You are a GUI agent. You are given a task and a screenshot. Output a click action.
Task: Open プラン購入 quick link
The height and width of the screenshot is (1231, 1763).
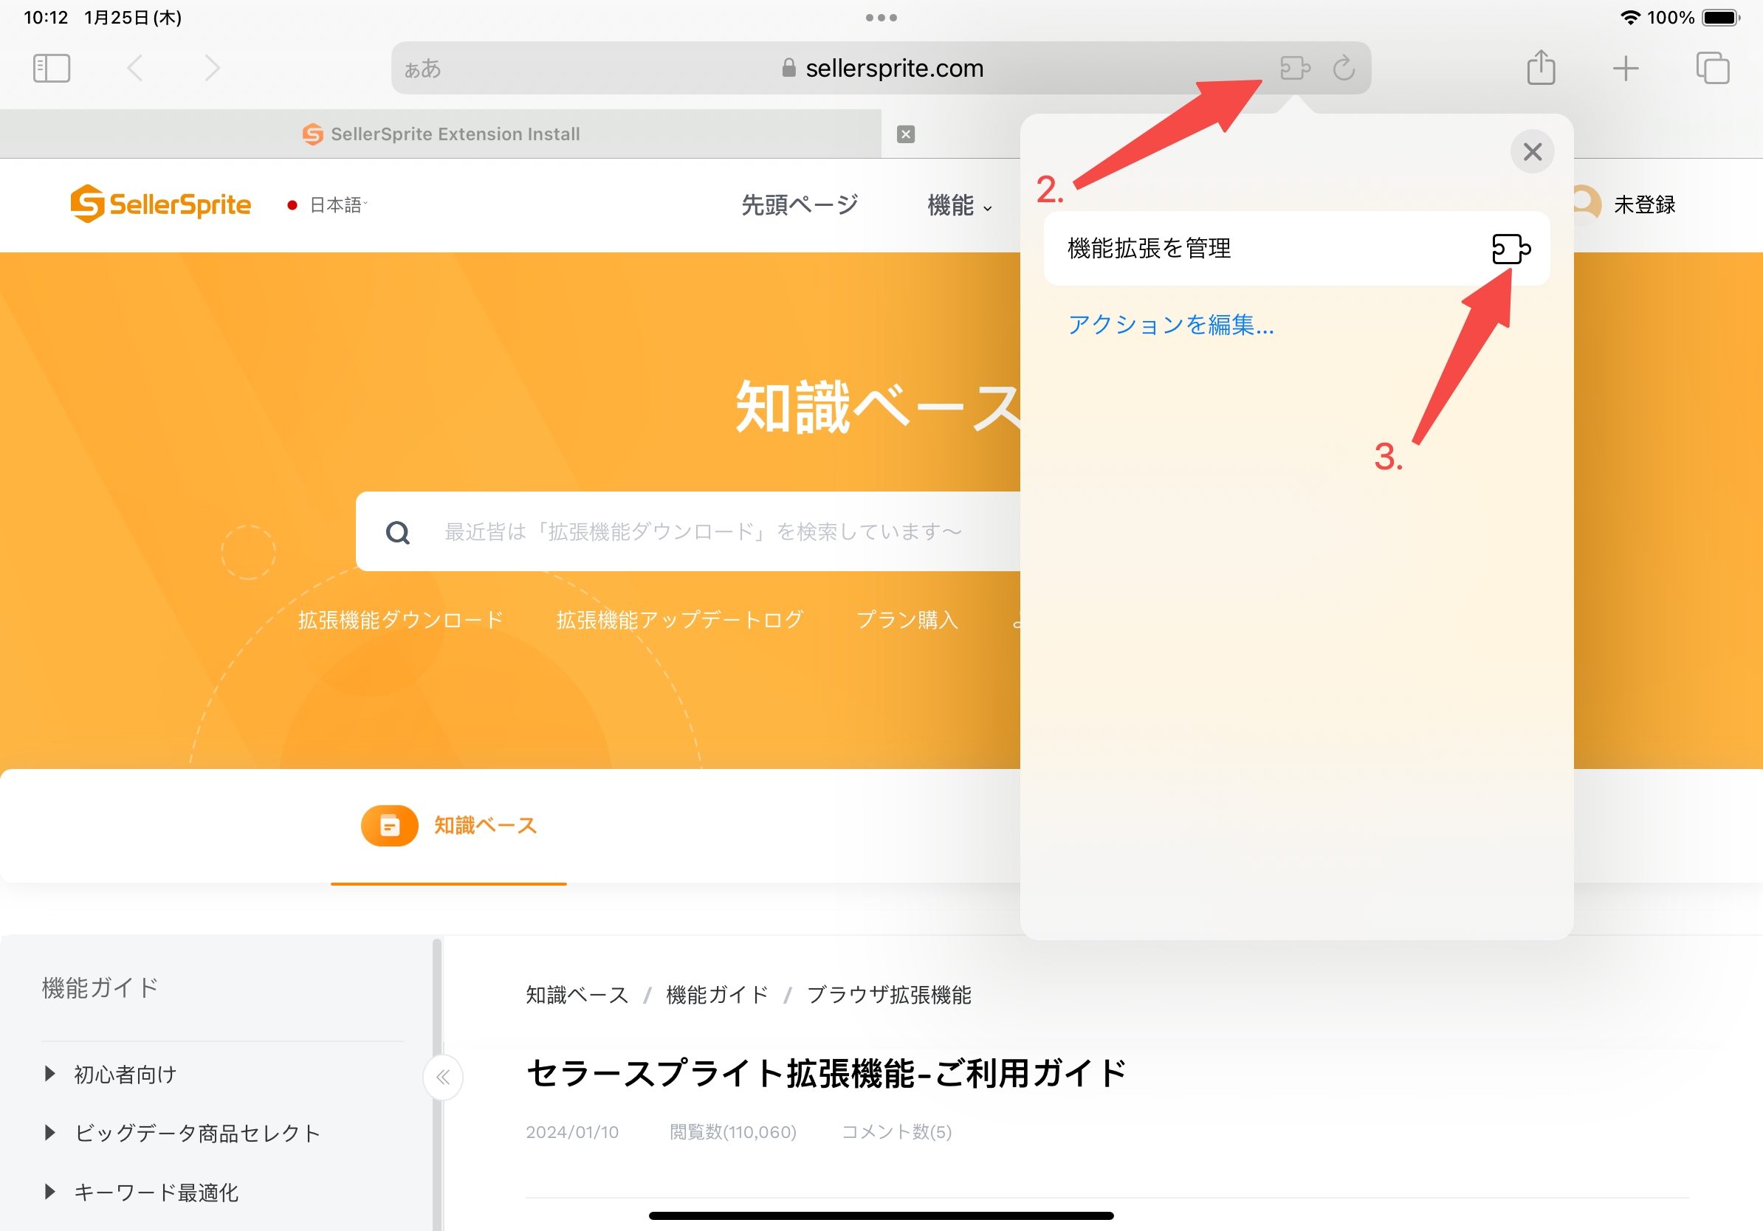click(907, 620)
